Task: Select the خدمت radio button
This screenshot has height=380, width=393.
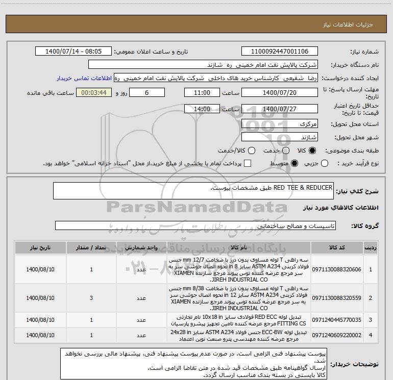Action: pos(286,150)
